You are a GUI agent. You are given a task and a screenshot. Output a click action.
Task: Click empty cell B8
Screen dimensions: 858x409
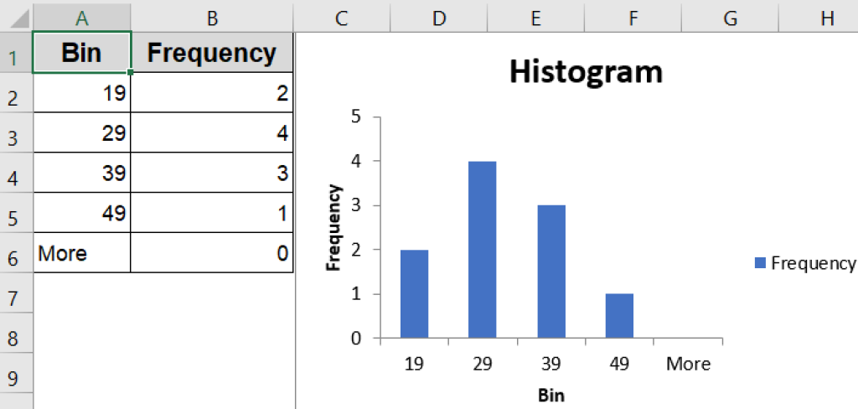(212, 333)
